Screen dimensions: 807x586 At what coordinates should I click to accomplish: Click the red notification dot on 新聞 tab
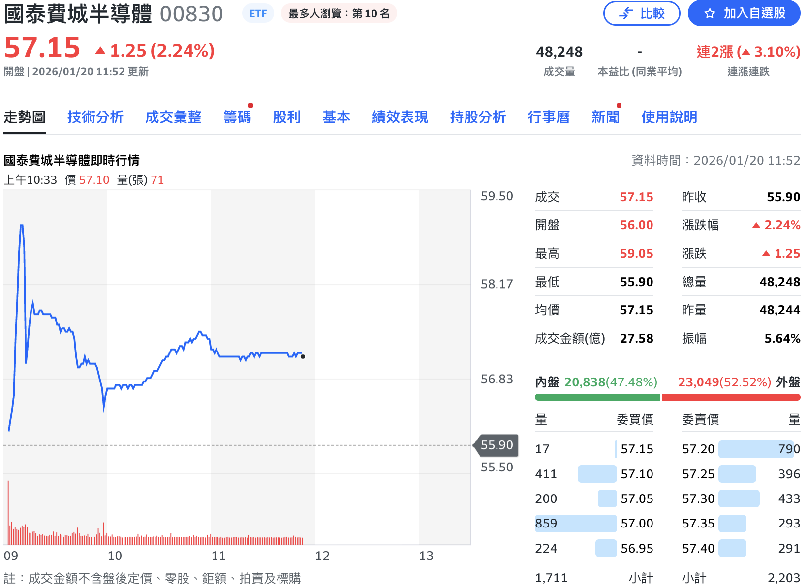click(619, 105)
